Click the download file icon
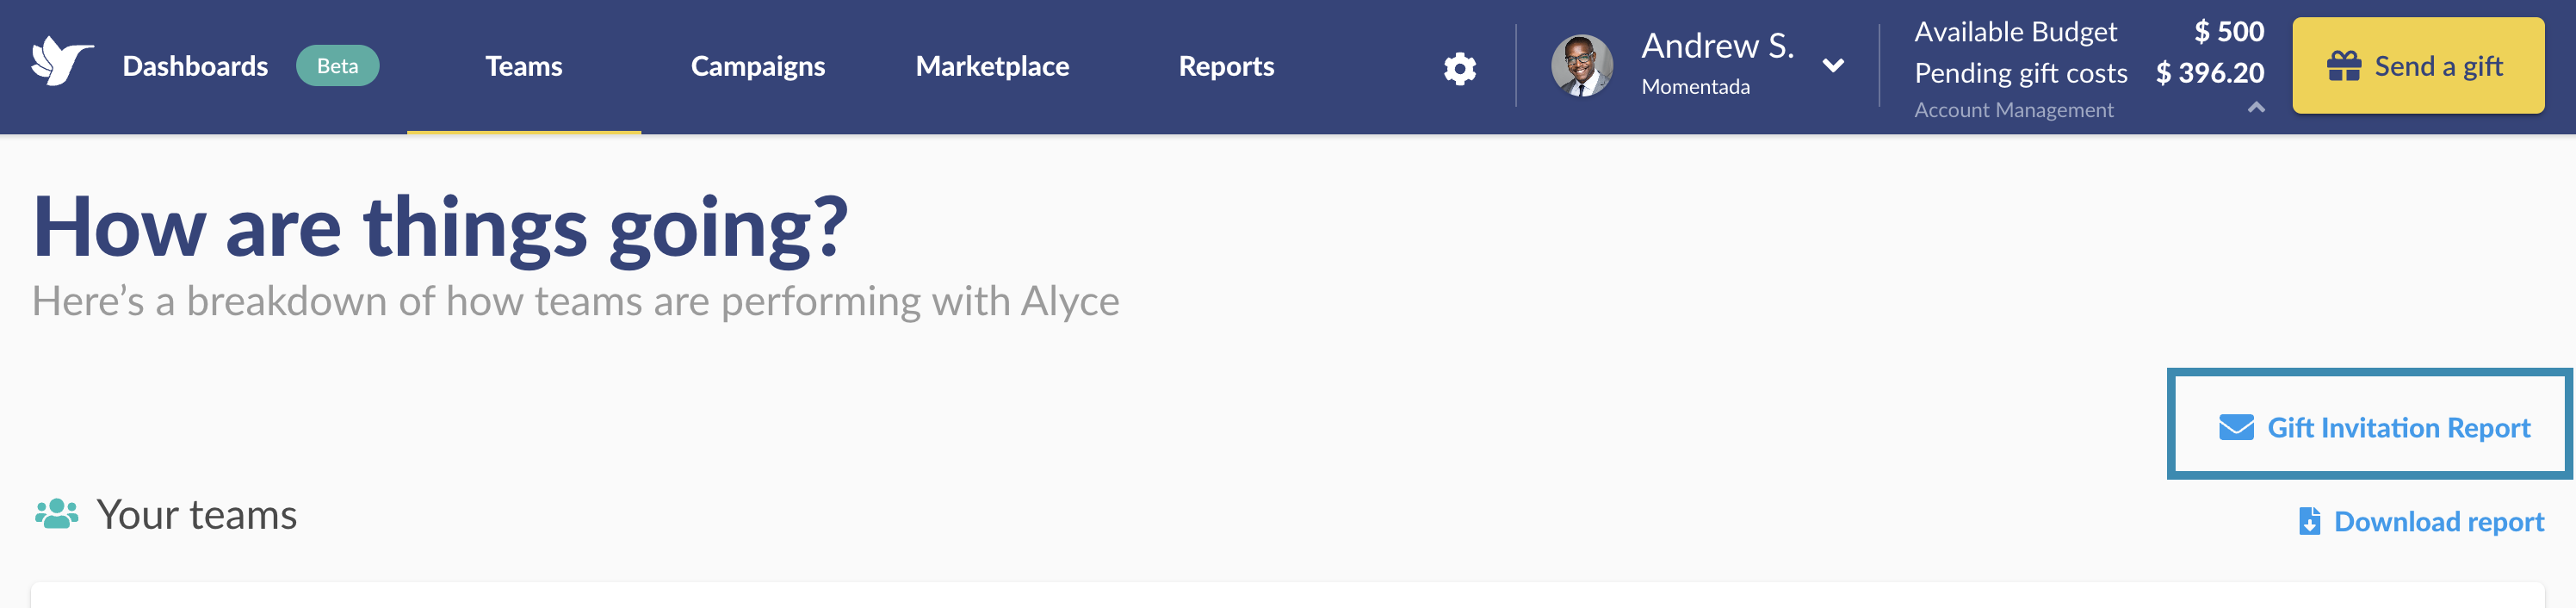 tap(2309, 521)
